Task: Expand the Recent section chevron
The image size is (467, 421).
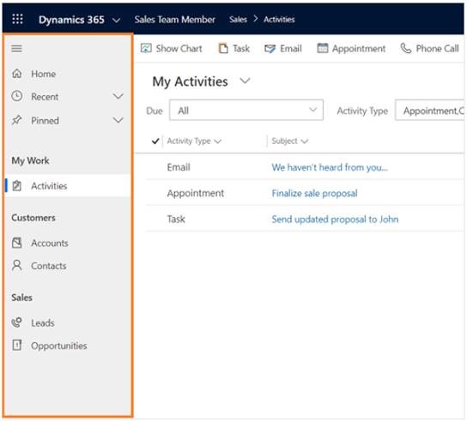Action: [x=118, y=96]
